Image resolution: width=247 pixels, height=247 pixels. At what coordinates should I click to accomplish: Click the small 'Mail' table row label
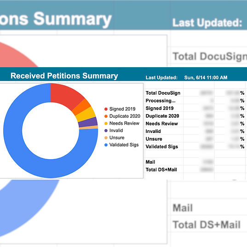pos(150,162)
